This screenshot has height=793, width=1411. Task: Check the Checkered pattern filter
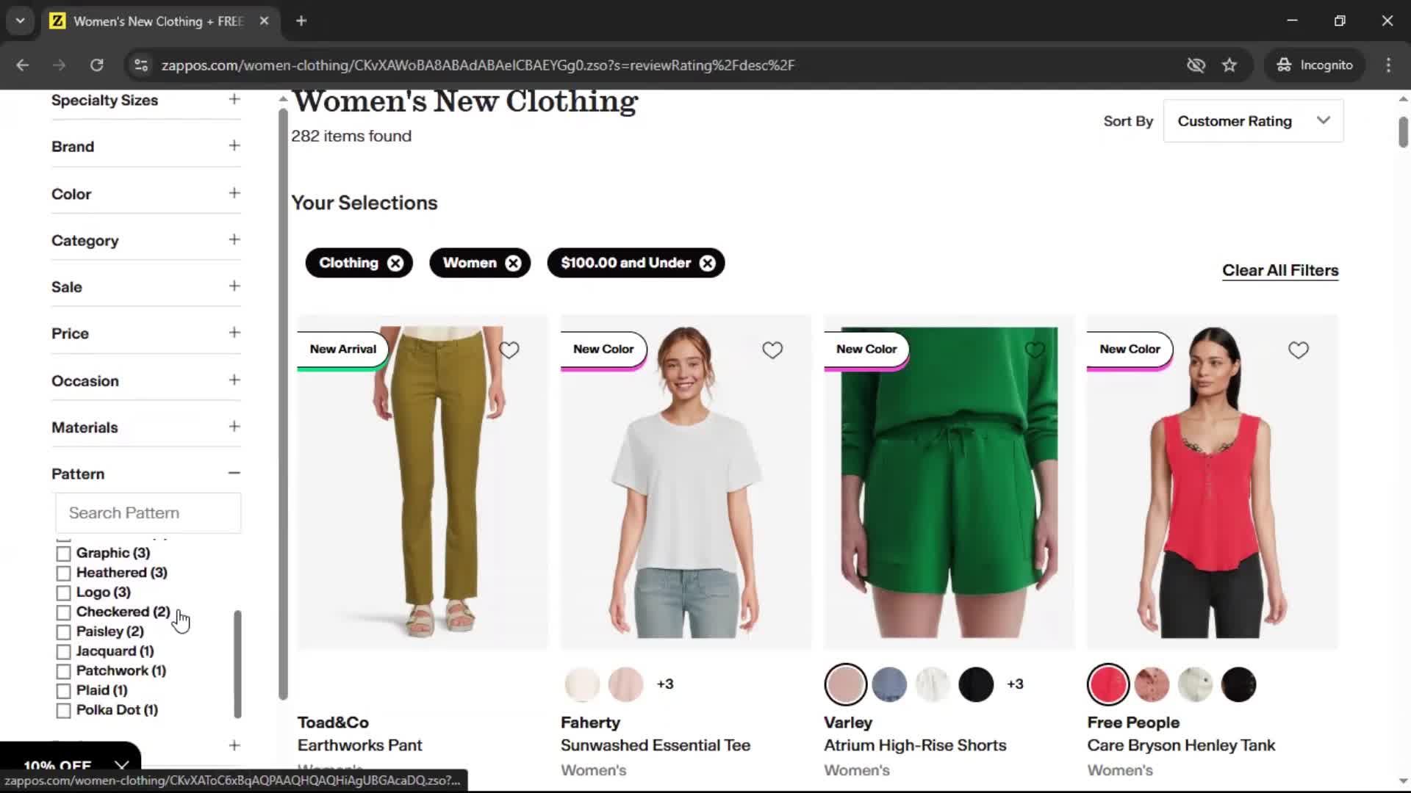coord(63,612)
